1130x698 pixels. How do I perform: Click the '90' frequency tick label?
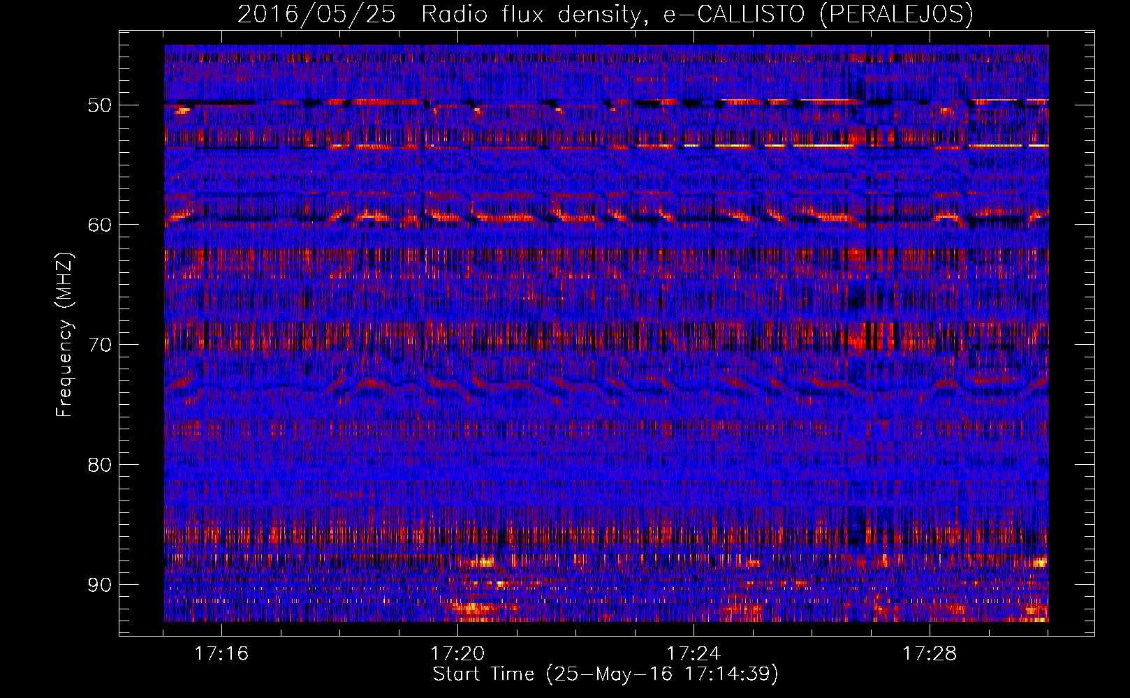(99, 584)
